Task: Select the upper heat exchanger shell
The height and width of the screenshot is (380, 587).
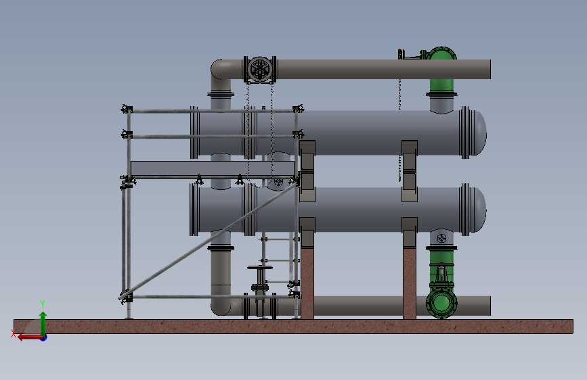Action: pyautogui.click(x=360, y=133)
